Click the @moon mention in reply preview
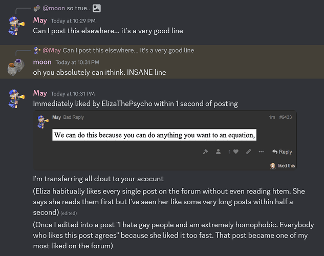The height and width of the screenshot is (256, 324). pyautogui.click(x=54, y=8)
